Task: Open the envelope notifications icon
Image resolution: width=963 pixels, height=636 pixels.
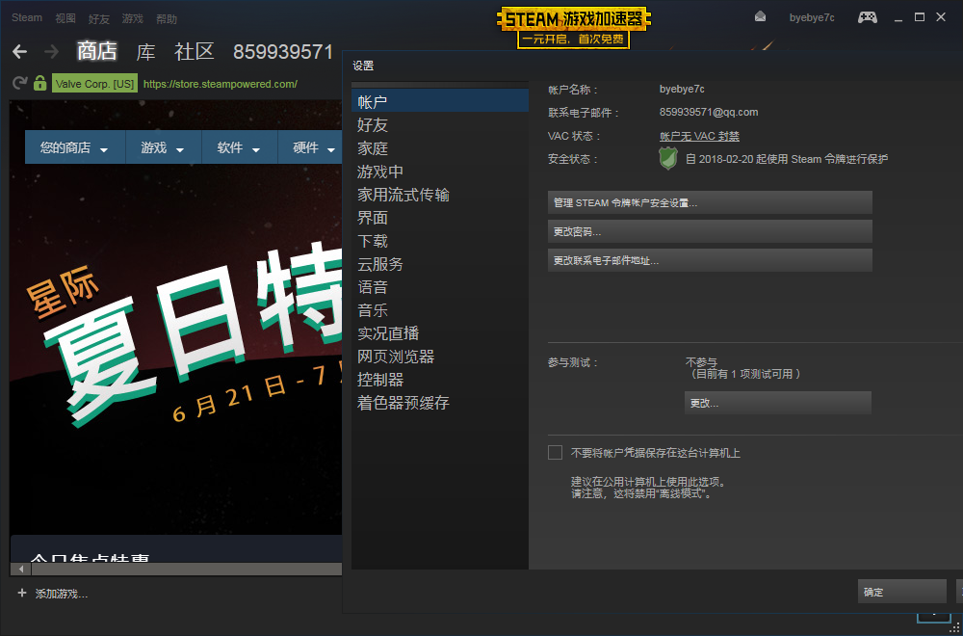Action: coord(761,17)
